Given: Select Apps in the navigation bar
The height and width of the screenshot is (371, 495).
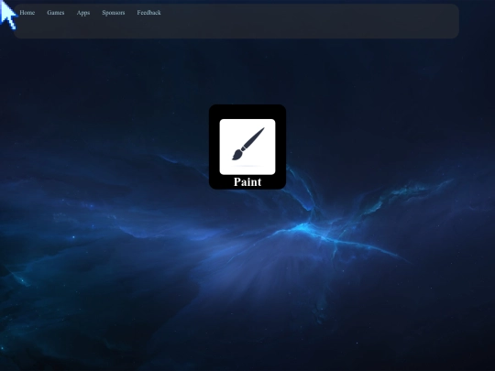Looking at the screenshot, I should (x=83, y=13).
